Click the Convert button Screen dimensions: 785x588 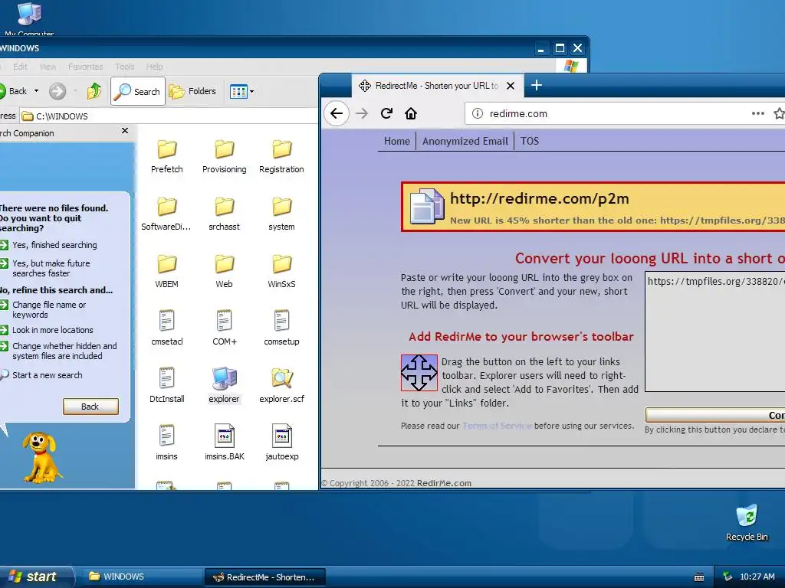pos(716,415)
